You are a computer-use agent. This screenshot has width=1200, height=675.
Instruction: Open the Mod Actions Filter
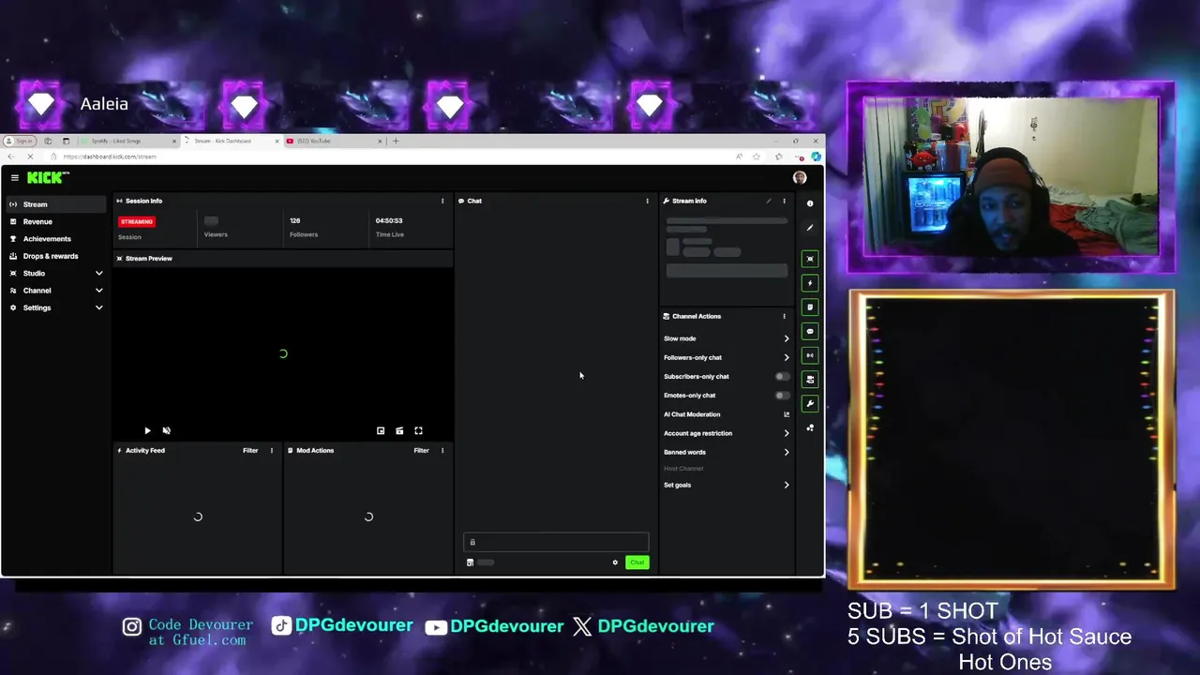(421, 450)
